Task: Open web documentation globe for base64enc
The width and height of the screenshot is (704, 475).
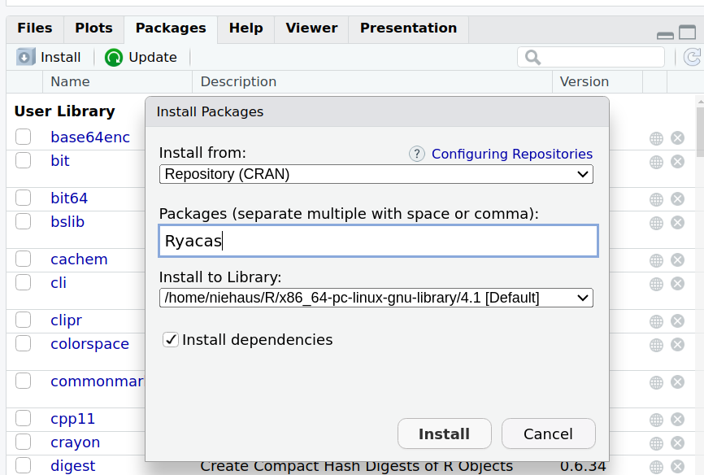Action: click(656, 138)
